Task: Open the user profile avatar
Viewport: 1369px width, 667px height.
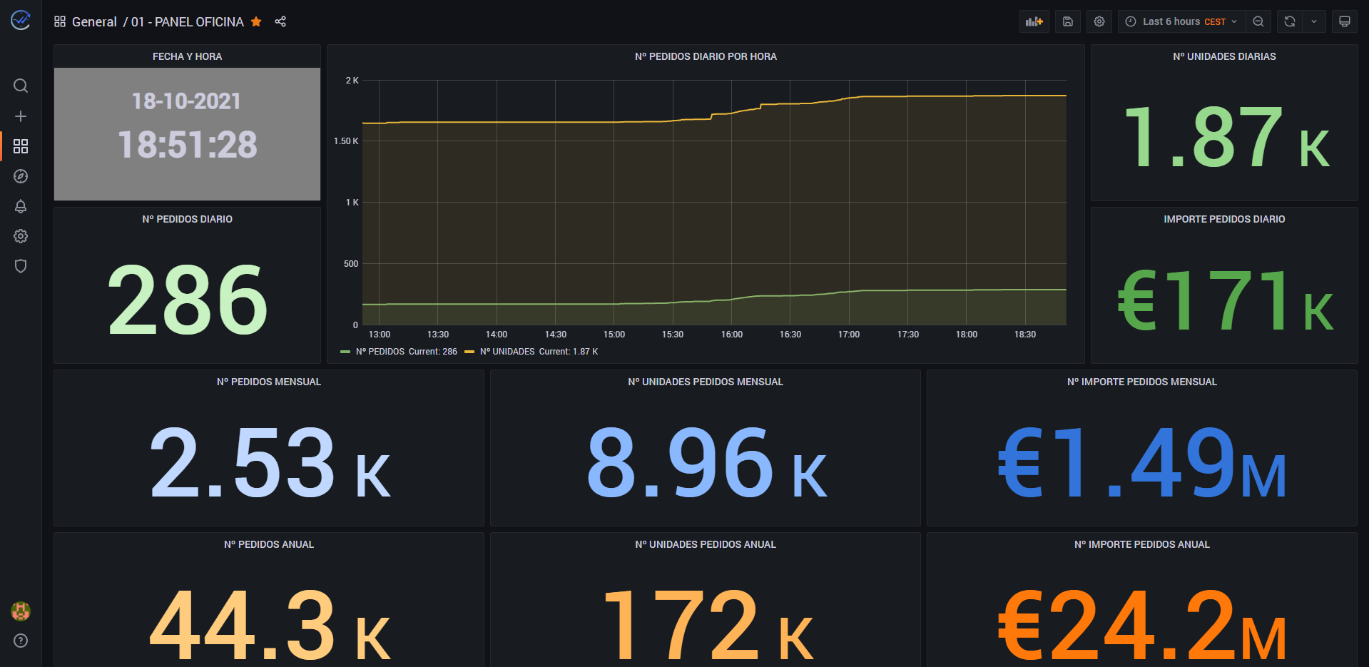Action: pos(21,611)
